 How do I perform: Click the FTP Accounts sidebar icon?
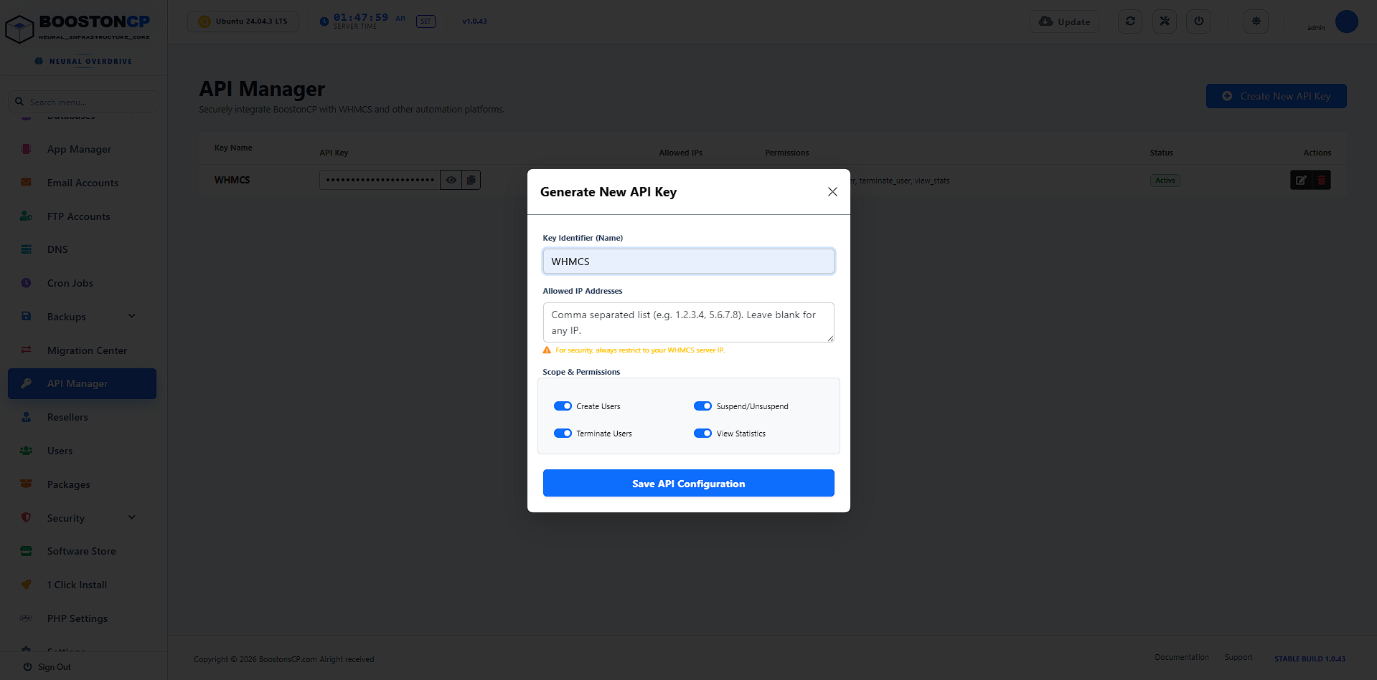click(x=26, y=216)
